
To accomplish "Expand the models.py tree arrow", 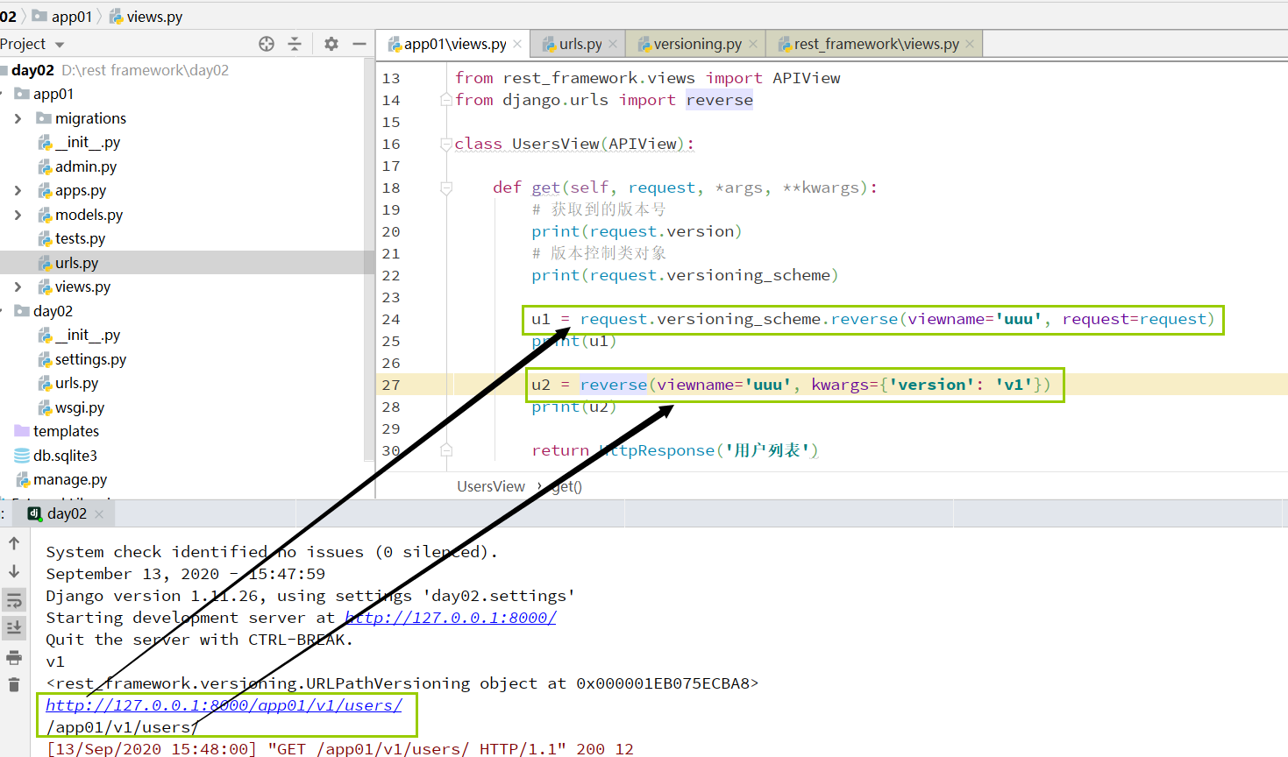I will [18, 215].
